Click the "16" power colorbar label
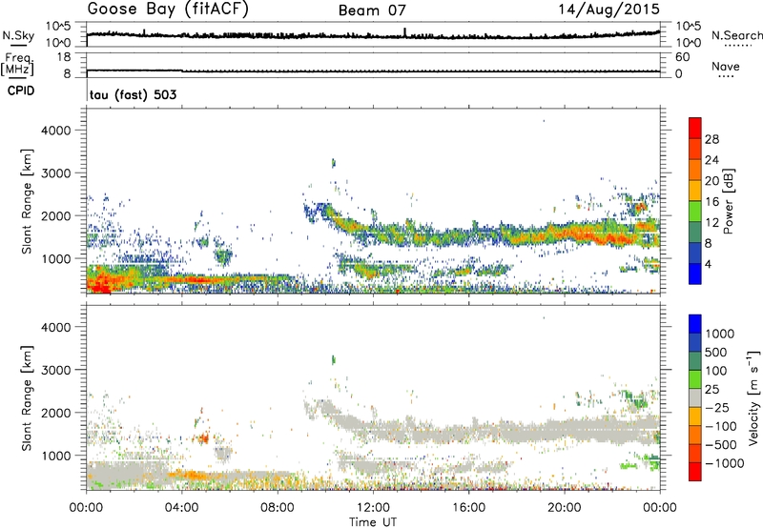The height and width of the screenshot is (528, 763). 711,202
